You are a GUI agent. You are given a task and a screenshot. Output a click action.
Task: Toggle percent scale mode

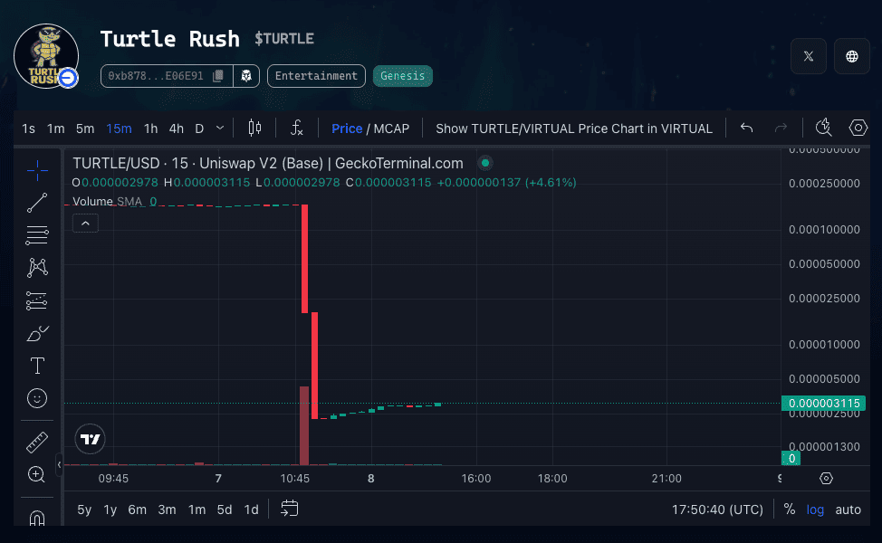[789, 510]
